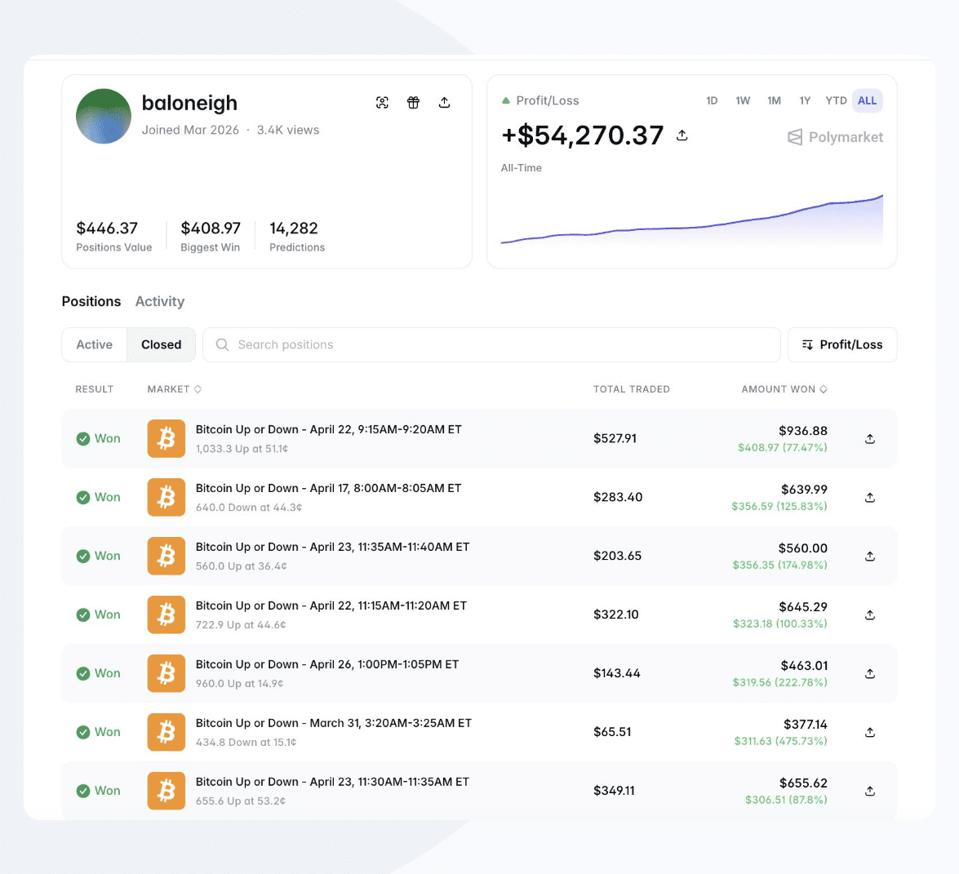Click the 1,033.3 Up at 51.1¢ detail
The height and width of the screenshot is (874, 959).
coord(242,448)
